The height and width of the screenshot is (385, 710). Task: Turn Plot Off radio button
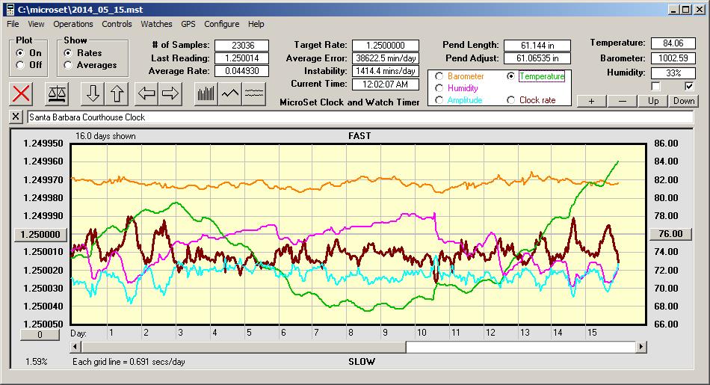[19, 65]
